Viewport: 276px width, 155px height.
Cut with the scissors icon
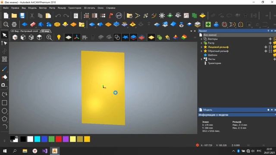32,15
